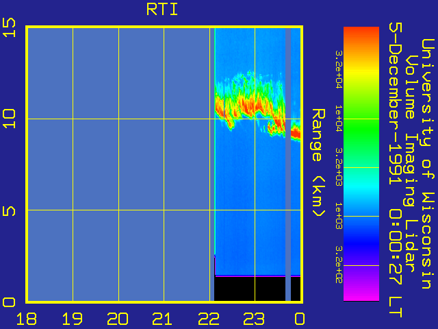
Task: Click the Range (km) axis label
Action: pyautogui.click(x=319, y=162)
